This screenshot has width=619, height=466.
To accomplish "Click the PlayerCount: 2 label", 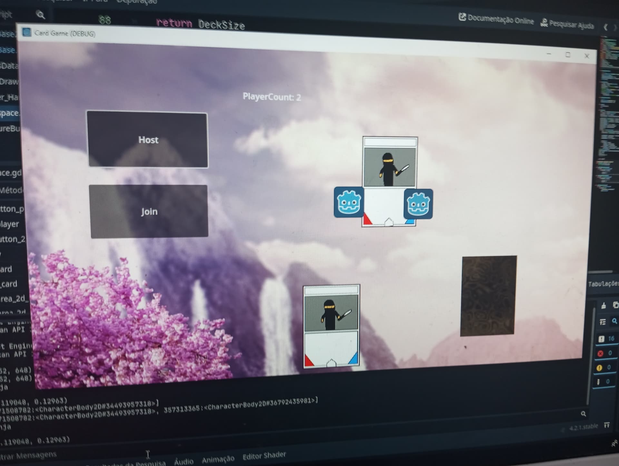I will [x=271, y=97].
